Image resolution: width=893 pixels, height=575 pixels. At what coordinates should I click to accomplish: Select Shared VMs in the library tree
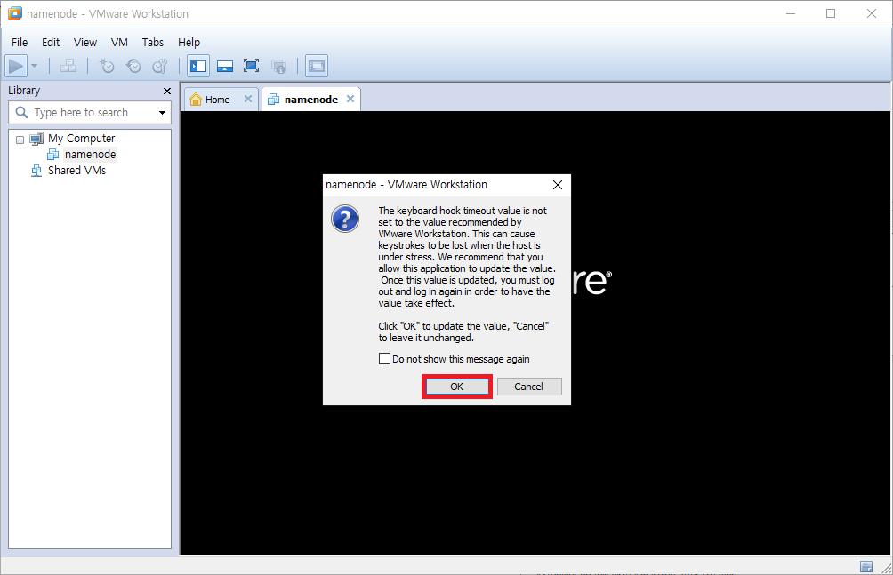point(76,171)
